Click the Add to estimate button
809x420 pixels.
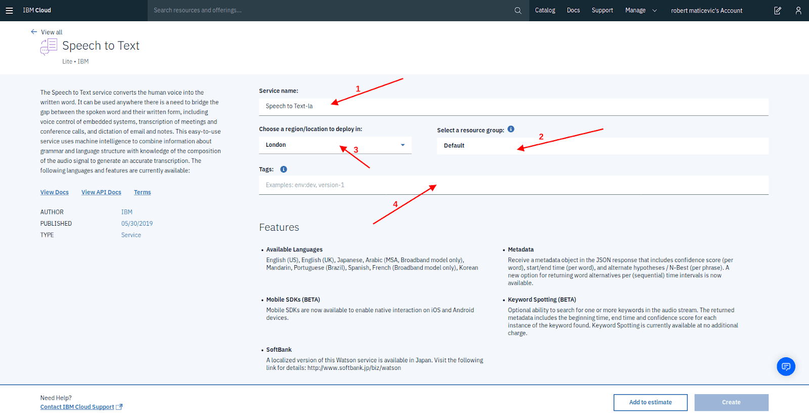[650, 402]
